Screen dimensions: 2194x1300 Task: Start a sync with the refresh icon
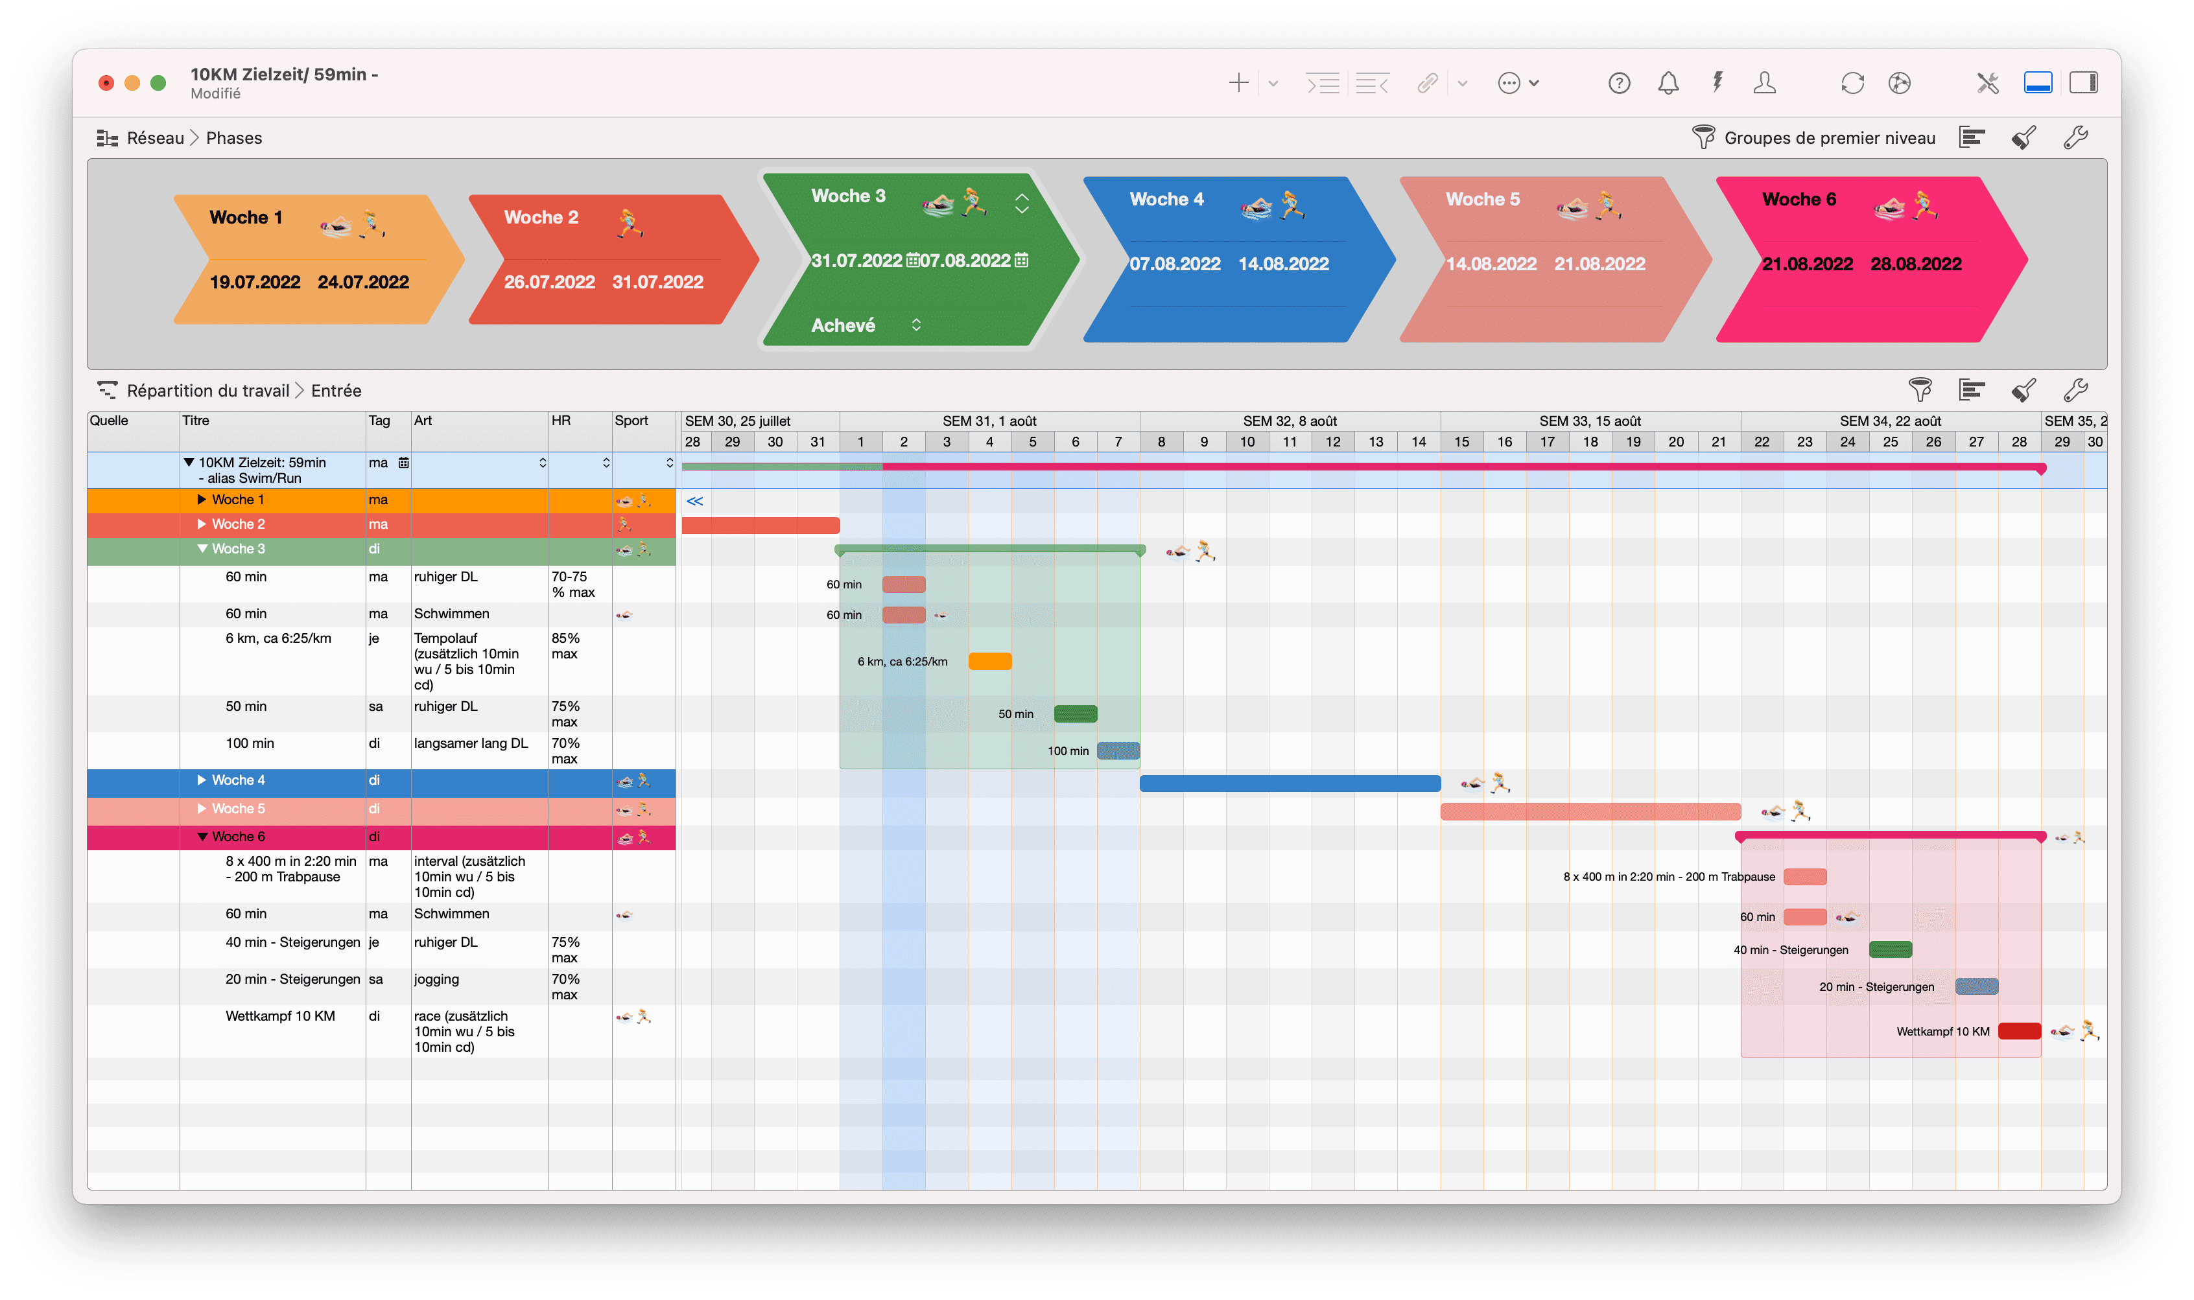(x=1852, y=82)
